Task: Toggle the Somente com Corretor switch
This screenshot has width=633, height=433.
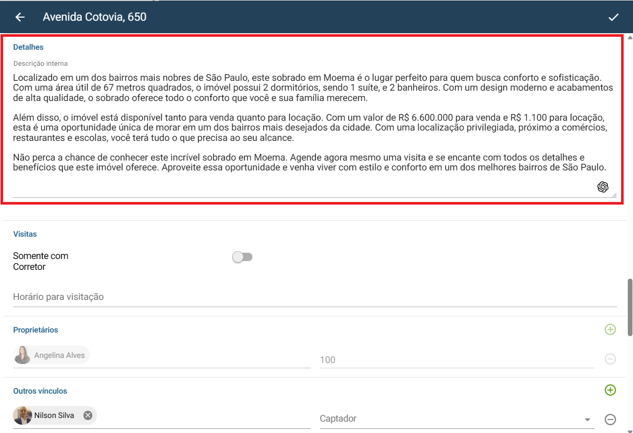Action: (242, 257)
